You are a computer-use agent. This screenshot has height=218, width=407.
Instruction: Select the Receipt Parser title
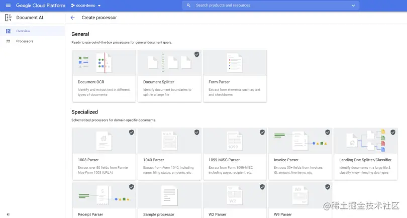point(90,214)
